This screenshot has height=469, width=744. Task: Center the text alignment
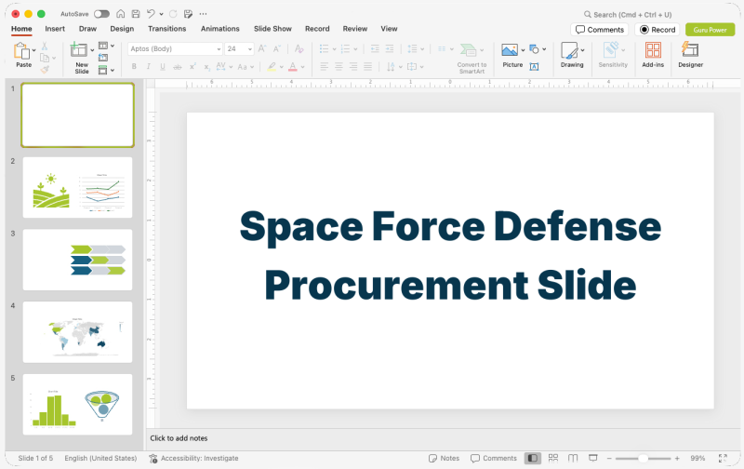[339, 67]
